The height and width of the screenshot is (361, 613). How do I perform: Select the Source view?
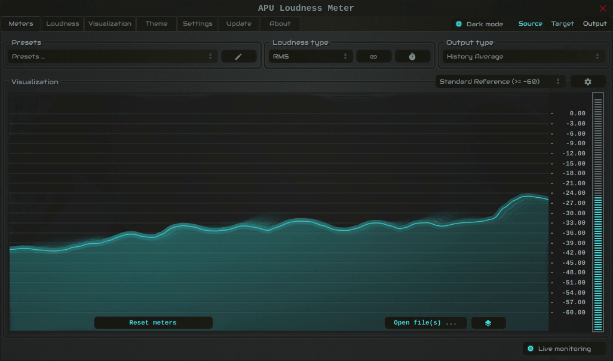[530, 24]
